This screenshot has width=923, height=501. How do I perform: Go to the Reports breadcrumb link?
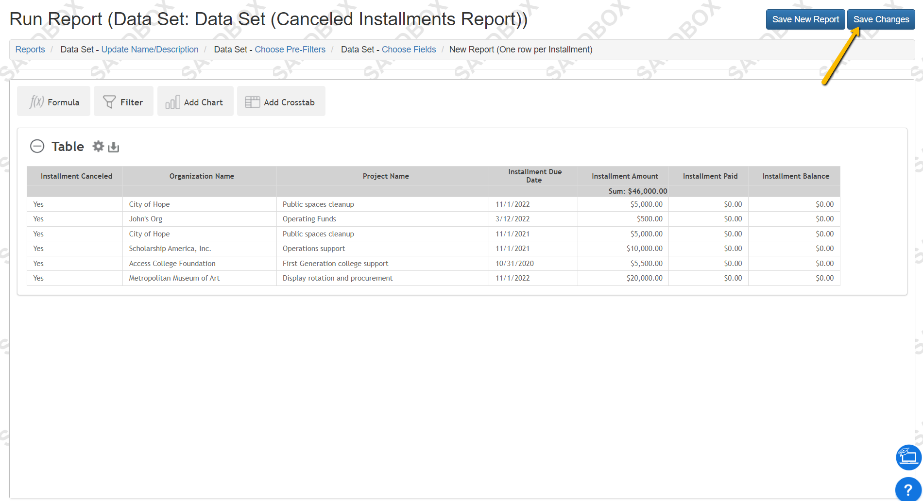[30, 50]
